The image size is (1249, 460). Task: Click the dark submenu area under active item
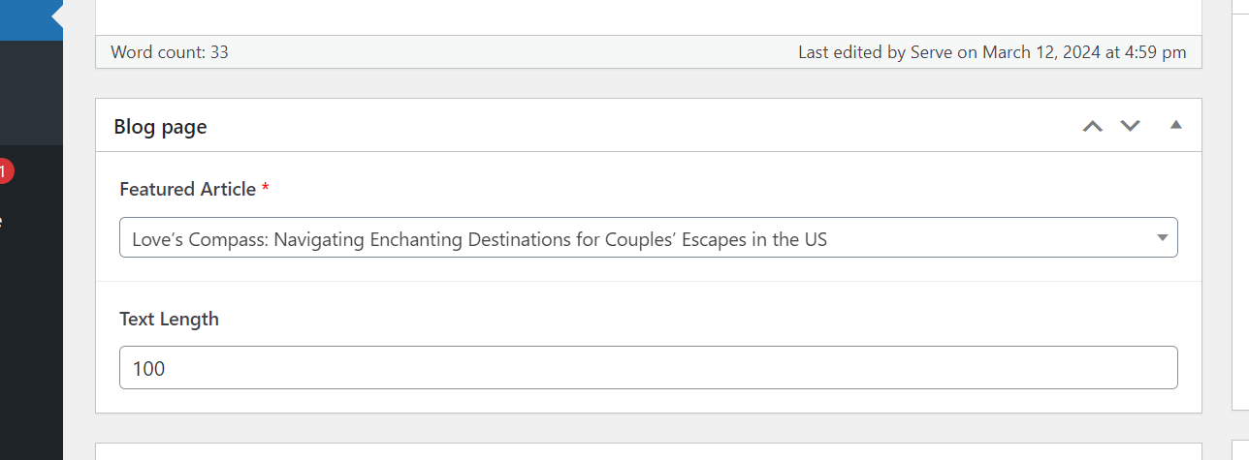pyautogui.click(x=31, y=93)
